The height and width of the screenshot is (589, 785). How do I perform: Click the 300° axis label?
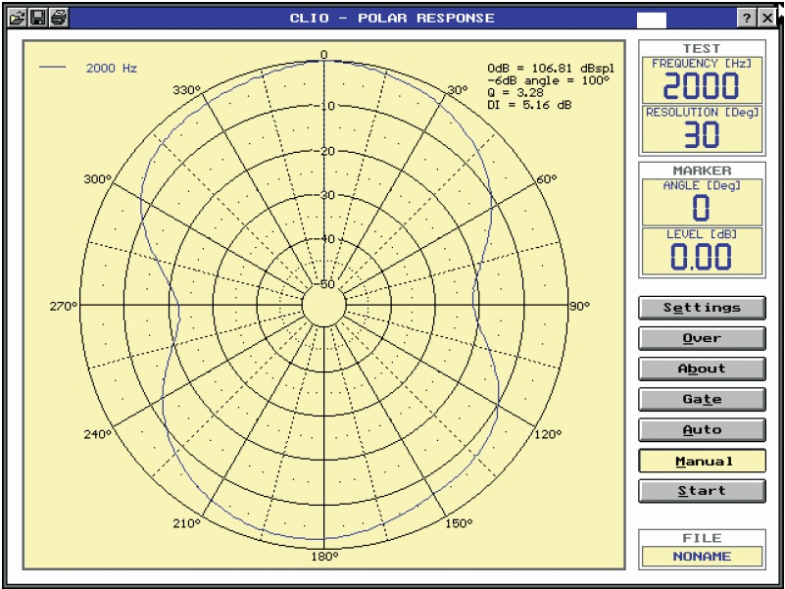(98, 179)
